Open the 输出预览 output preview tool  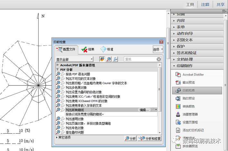(x=185, y=83)
